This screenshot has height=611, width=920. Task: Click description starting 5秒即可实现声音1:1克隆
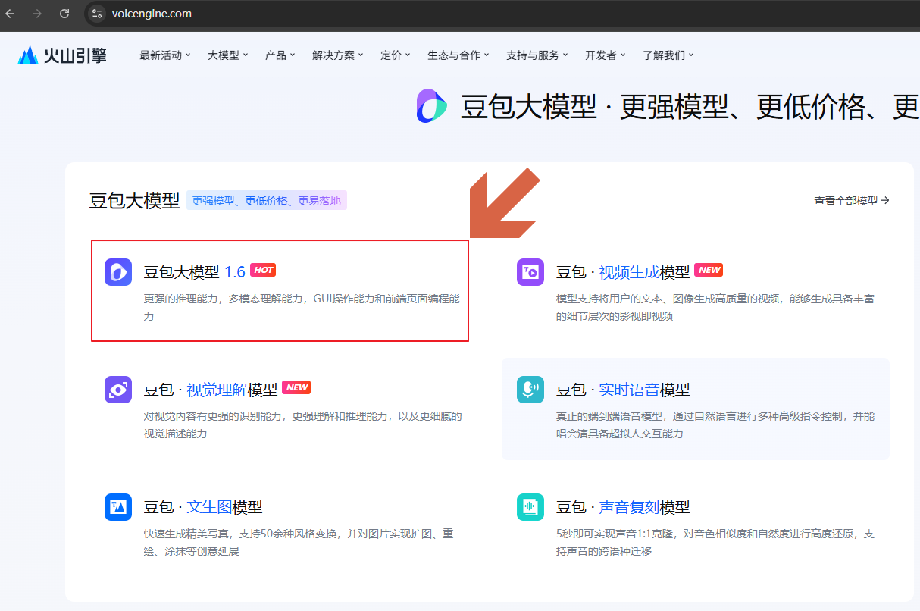(715, 542)
